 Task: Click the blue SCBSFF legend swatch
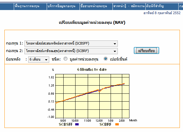tap(77, 124)
